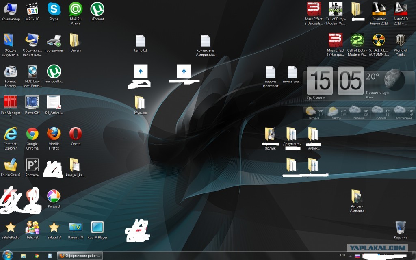Viewport: 416px width, 260px height.
Task: Open the Drivers folder
Action: [x=76, y=41]
